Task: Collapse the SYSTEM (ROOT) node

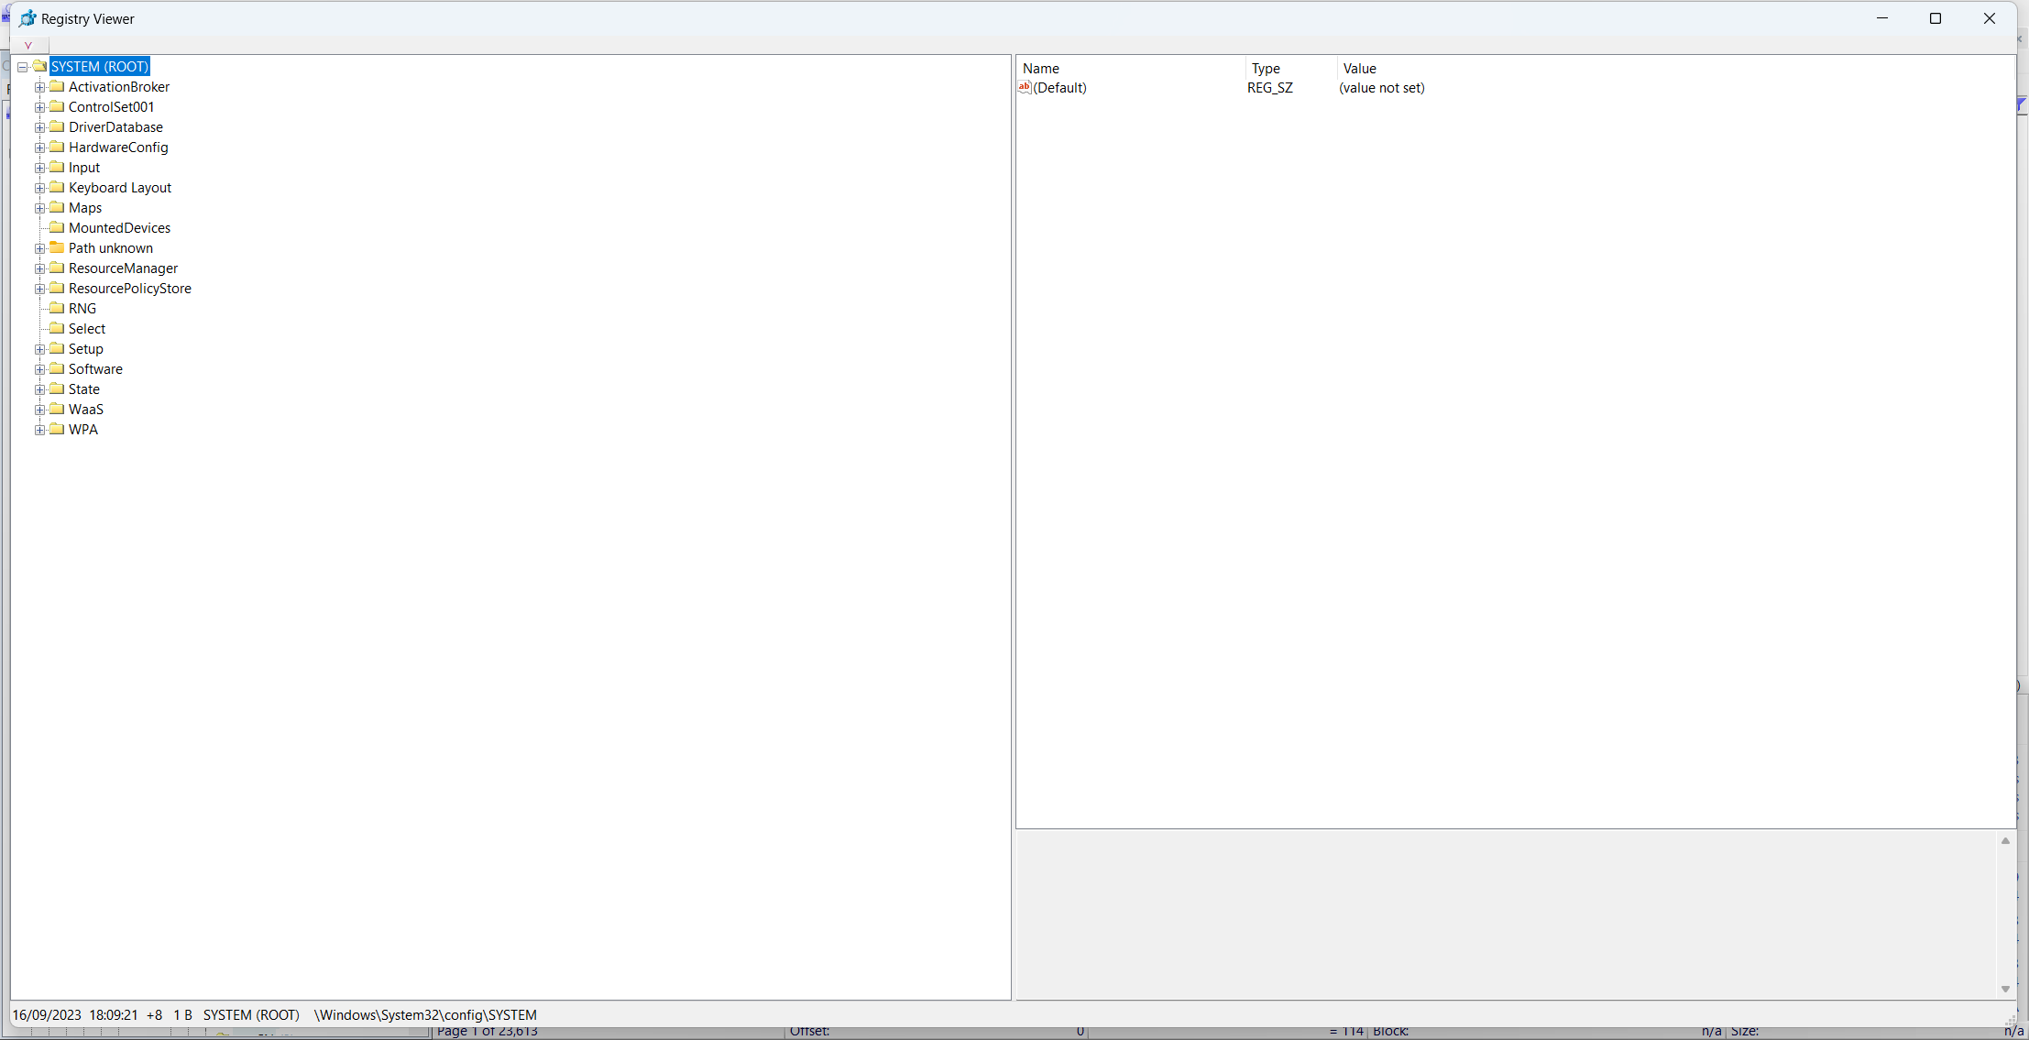Action: pos(22,67)
